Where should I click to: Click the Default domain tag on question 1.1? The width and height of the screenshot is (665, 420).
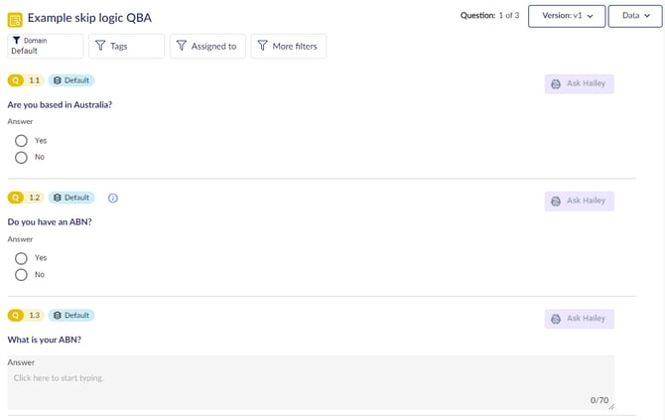71,80
